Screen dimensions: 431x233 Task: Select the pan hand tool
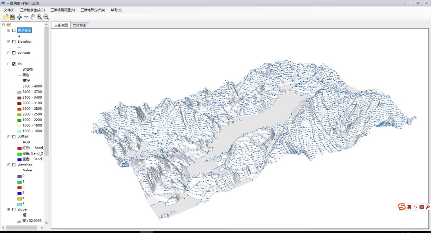33,17
